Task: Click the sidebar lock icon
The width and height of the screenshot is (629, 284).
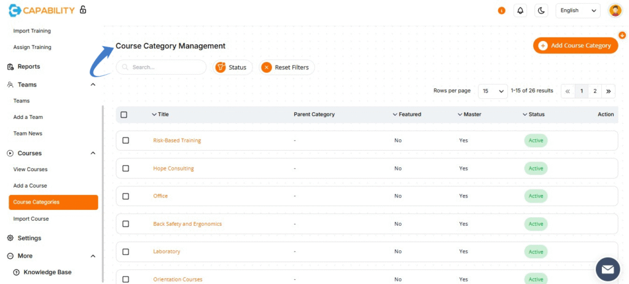Action: point(83,10)
